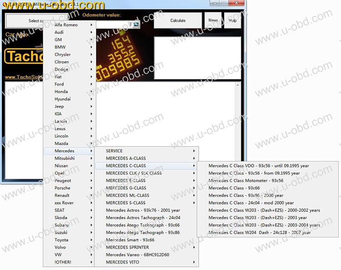
Task: Choose Mercedes Atego Tachograph 93c66
Action: pyautogui.click(x=146, y=225)
